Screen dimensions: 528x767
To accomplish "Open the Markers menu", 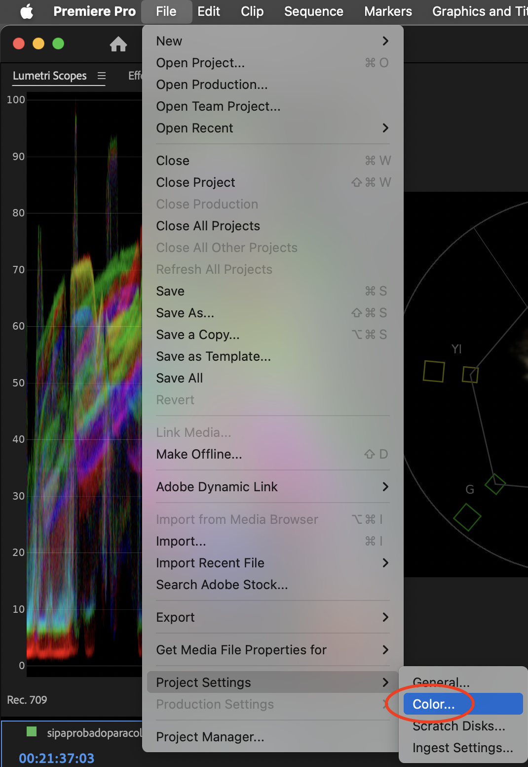I will 388,11.
